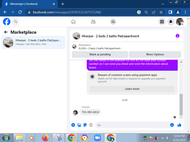Click the More Options button
190x142 pixels.
coord(155,55)
